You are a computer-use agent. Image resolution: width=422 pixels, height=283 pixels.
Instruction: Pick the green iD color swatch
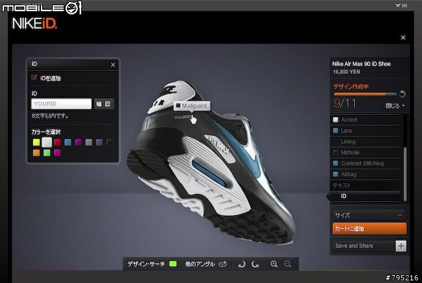pyautogui.click(x=47, y=153)
